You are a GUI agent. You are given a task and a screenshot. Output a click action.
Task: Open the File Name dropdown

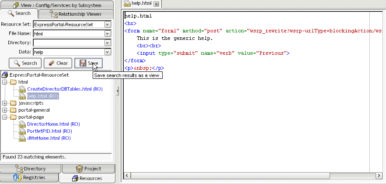point(108,34)
